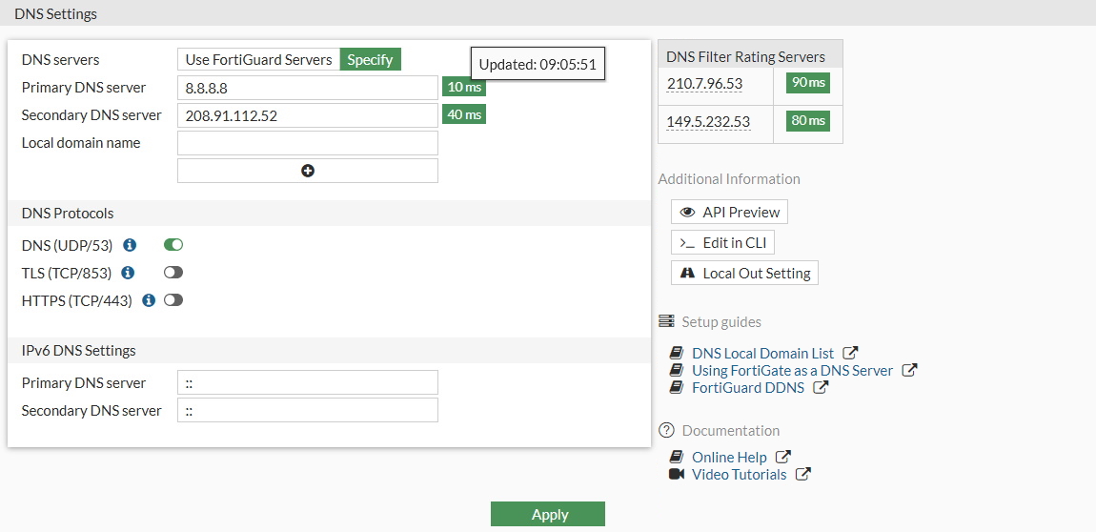Screen dimensions: 1096x532
Task: Click external link icon beside FortiGuard DDNS
Action: (x=821, y=388)
